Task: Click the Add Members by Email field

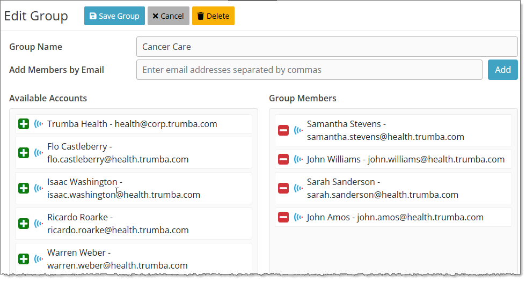Action: click(x=309, y=70)
